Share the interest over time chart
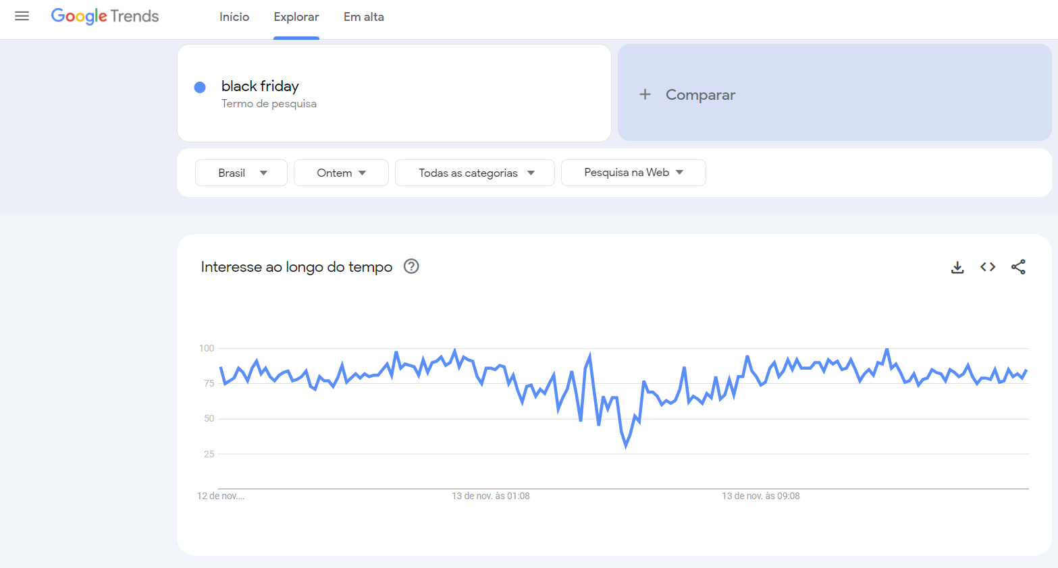This screenshot has height=568, width=1058. (x=1018, y=267)
